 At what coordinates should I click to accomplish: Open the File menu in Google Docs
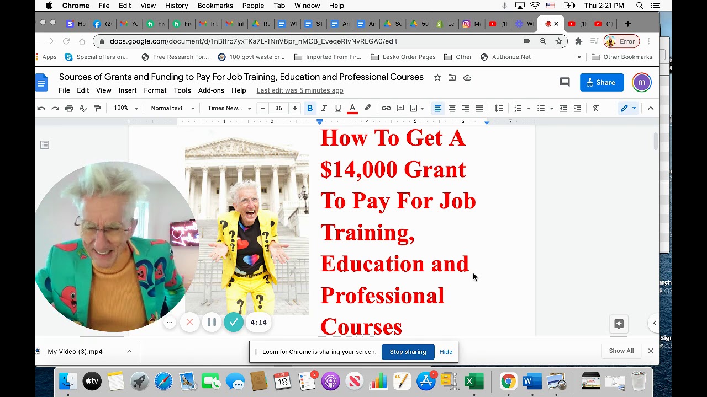[64, 90]
